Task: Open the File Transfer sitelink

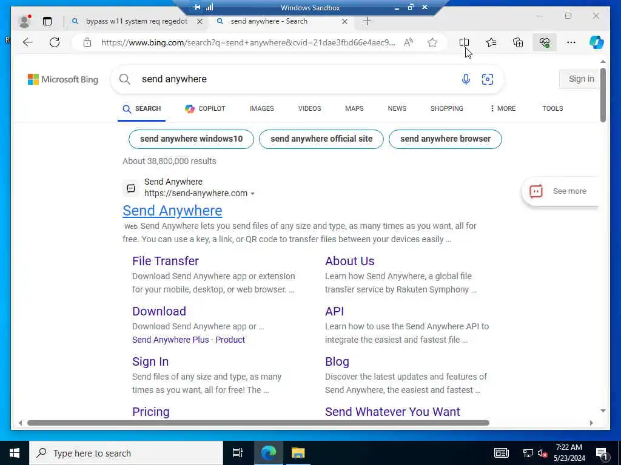Action: click(166, 261)
